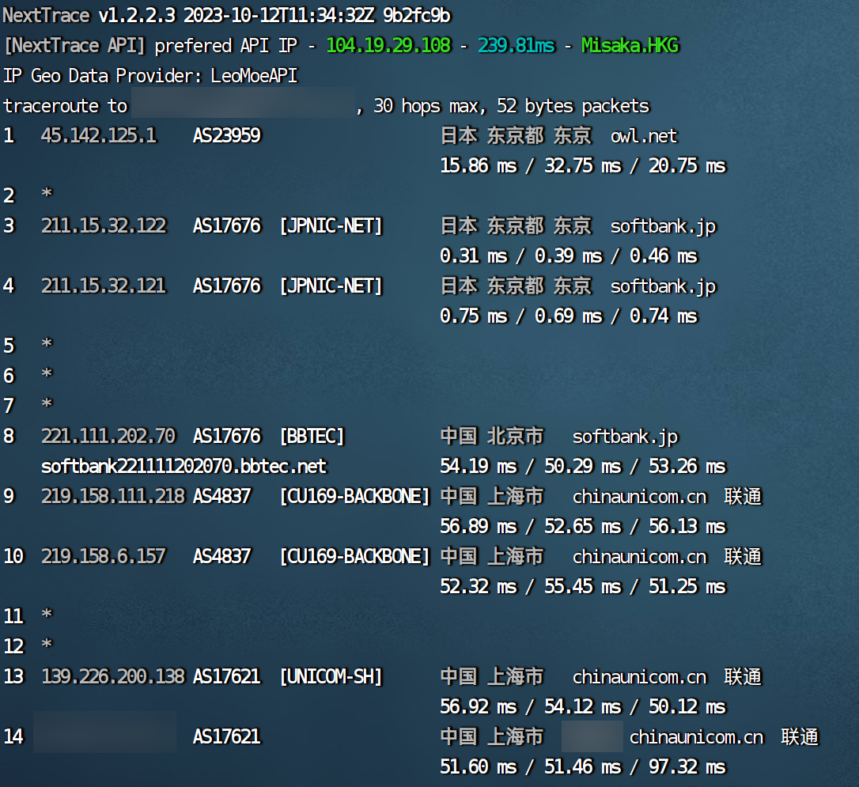This screenshot has height=787, width=859.
Task: Select IP address 139.226.200.138
Action: tap(113, 677)
